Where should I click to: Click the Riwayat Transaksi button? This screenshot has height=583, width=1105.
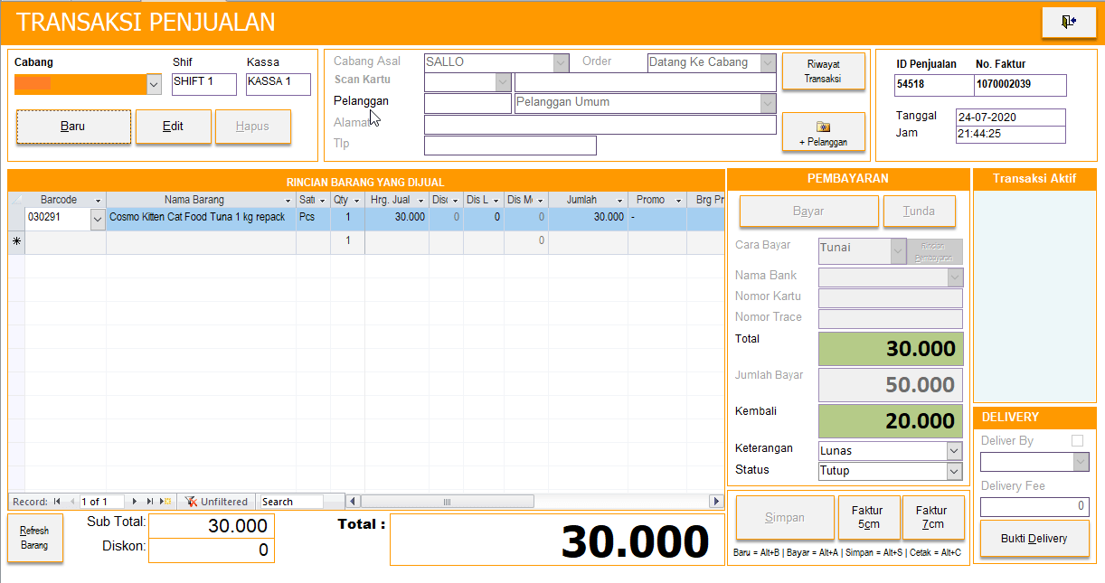click(823, 71)
